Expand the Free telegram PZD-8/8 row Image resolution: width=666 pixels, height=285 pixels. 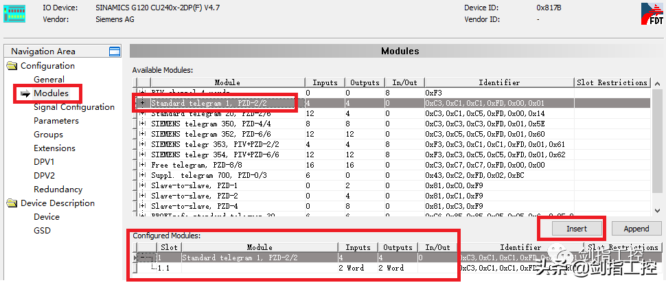pyautogui.click(x=143, y=165)
